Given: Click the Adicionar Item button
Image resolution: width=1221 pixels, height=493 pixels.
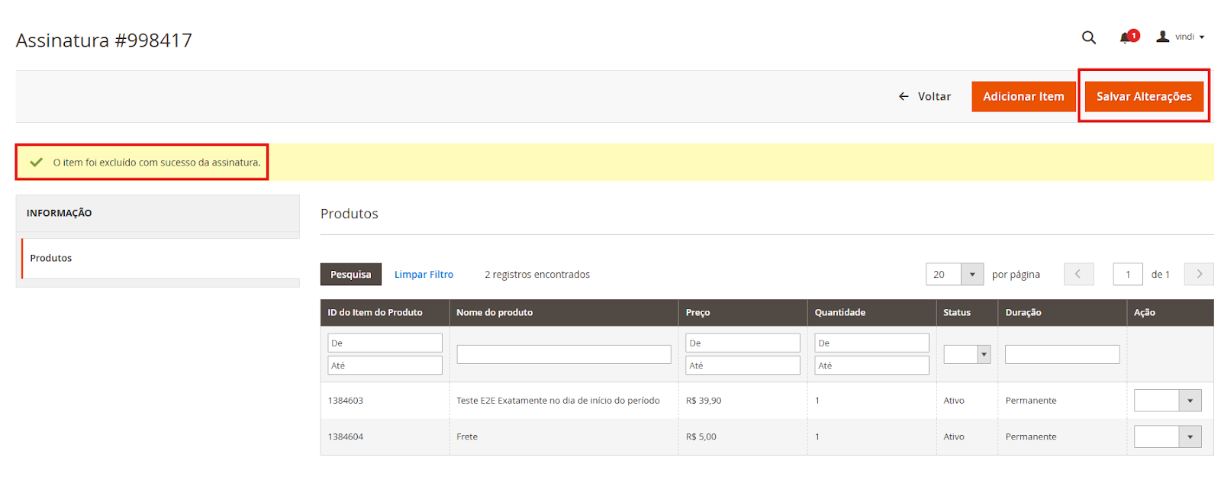Looking at the screenshot, I should click(1023, 96).
